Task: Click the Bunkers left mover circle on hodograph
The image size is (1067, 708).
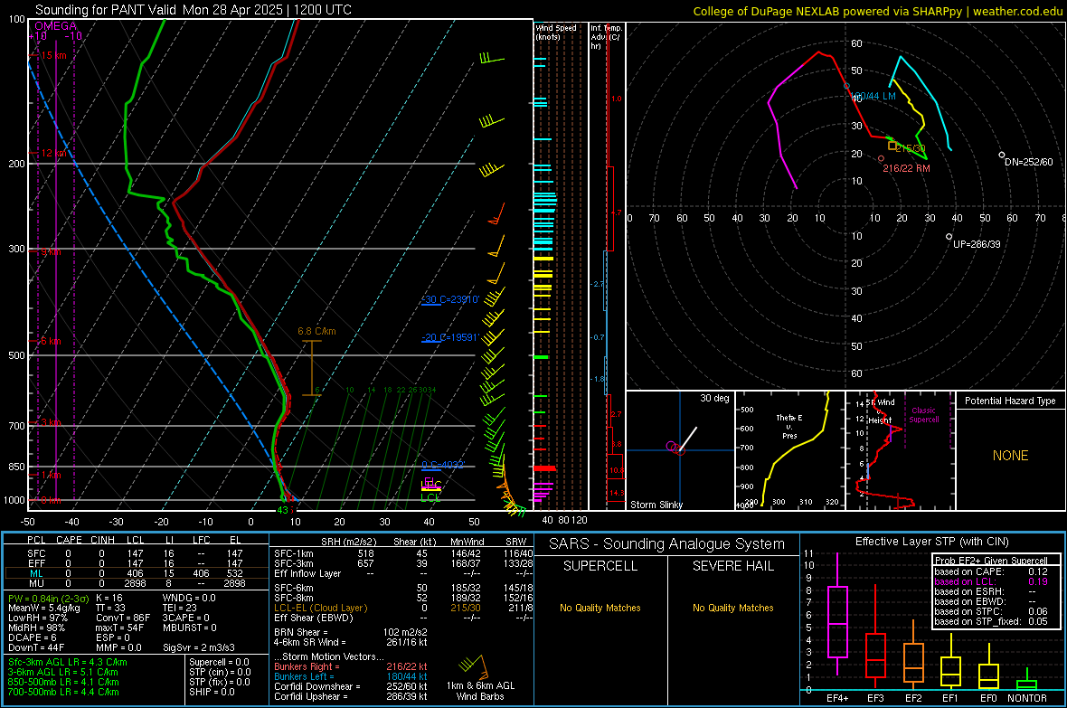Action: pos(847,87)
